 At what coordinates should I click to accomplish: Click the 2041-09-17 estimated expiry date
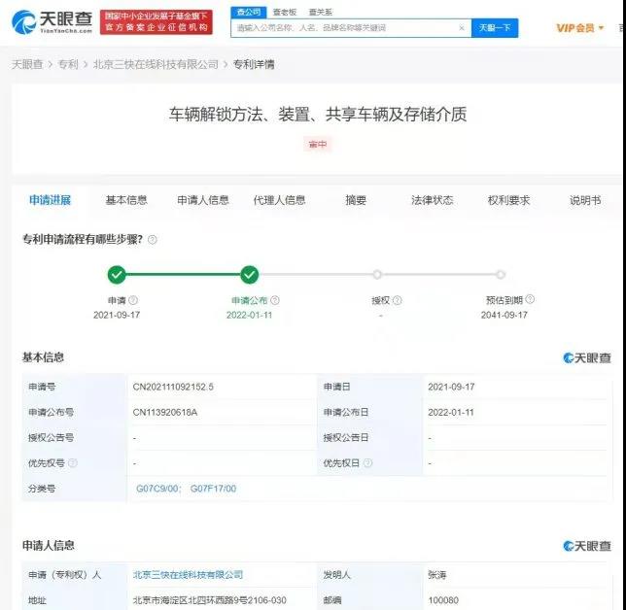(x=504, y=315)
